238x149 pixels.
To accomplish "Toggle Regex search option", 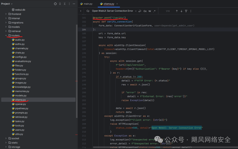I will pyautogui.click(x=154, y=11).
